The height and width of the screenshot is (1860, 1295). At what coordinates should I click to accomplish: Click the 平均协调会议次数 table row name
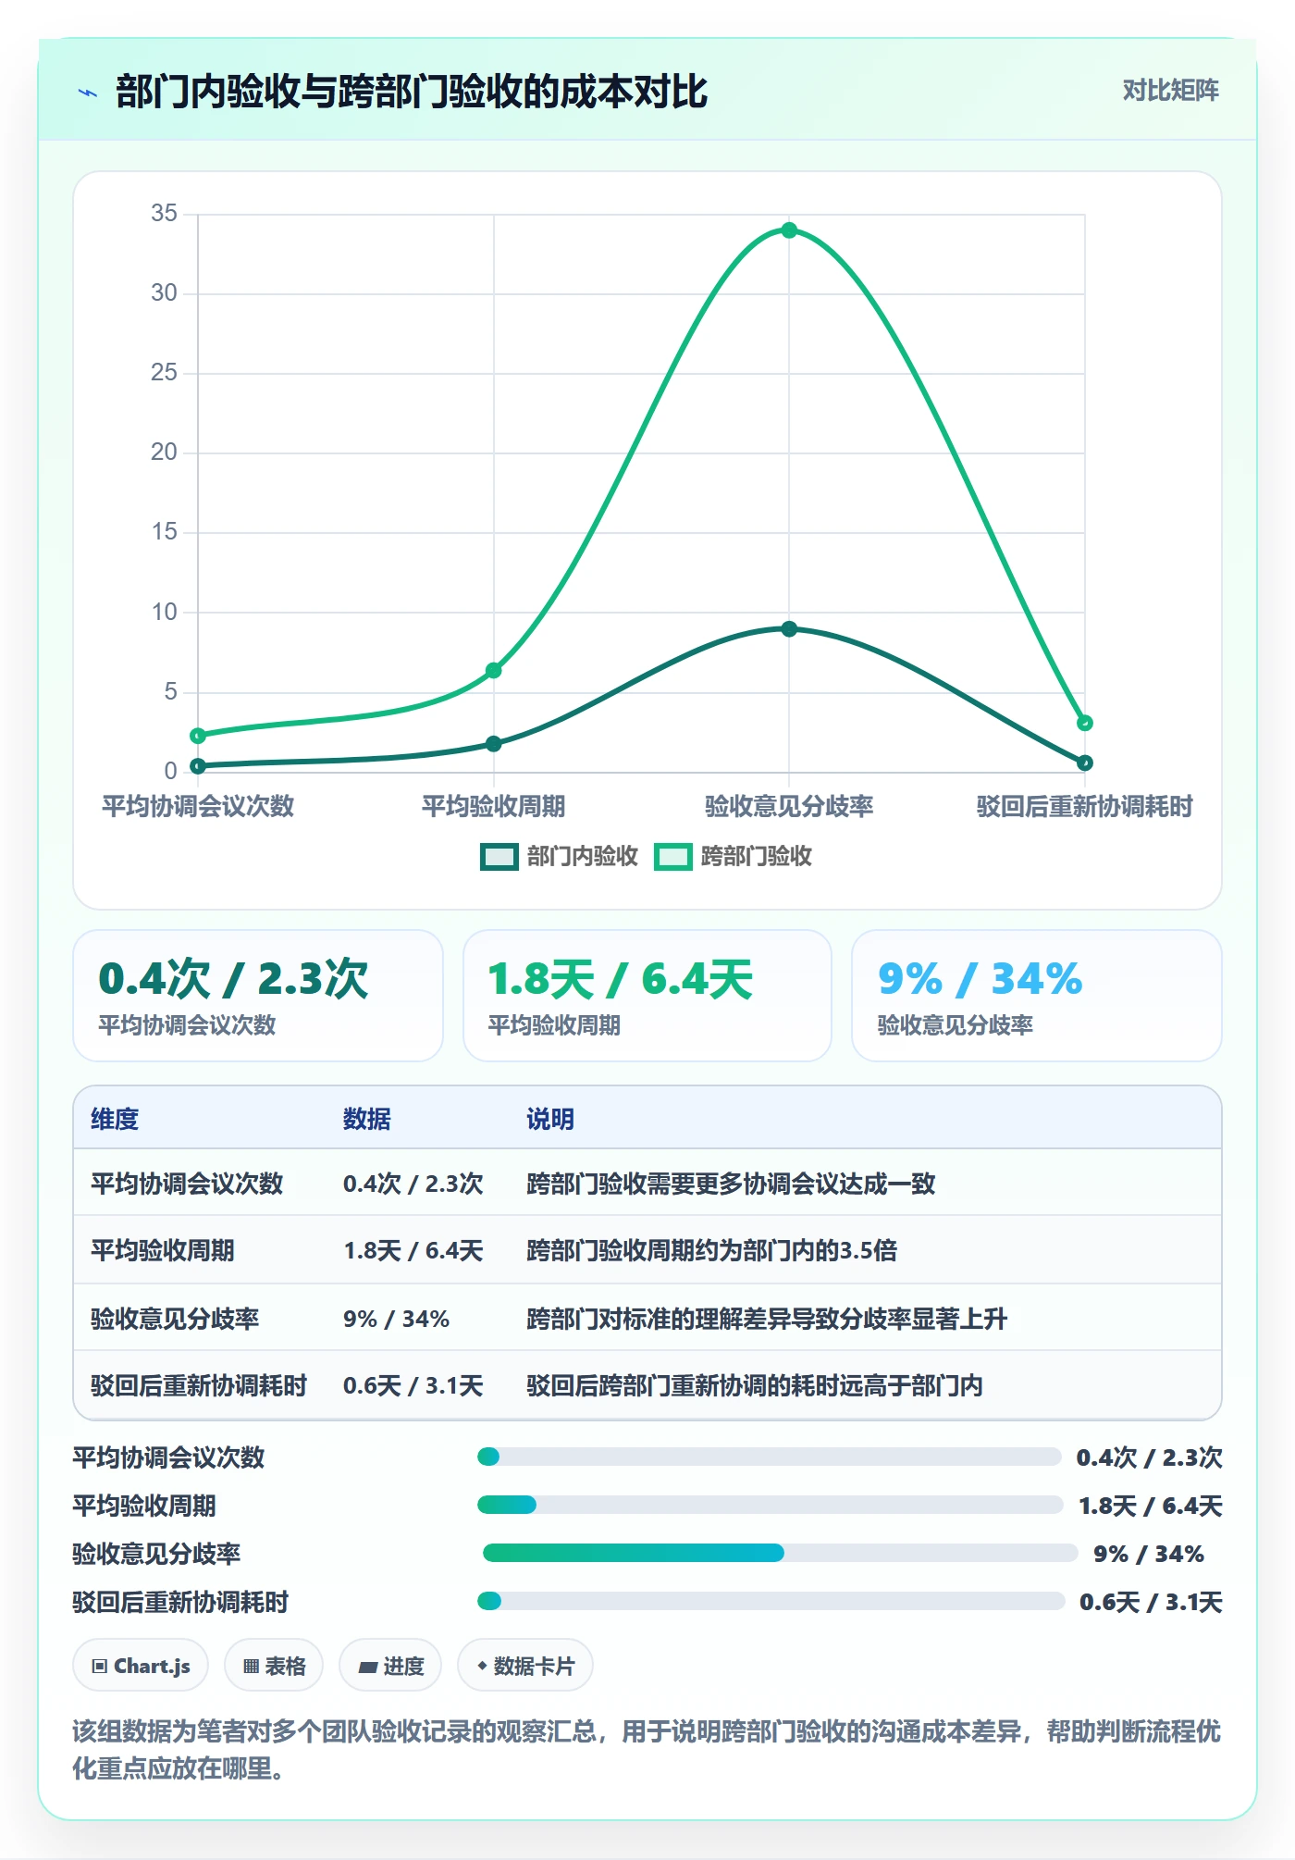pyautogui.click(x=187, y=1184)
